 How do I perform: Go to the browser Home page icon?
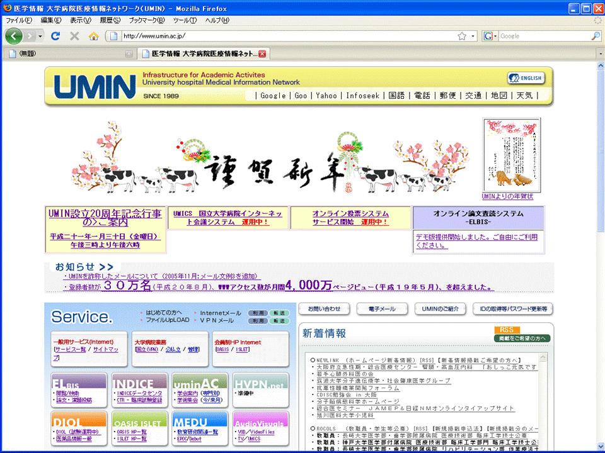93,36
